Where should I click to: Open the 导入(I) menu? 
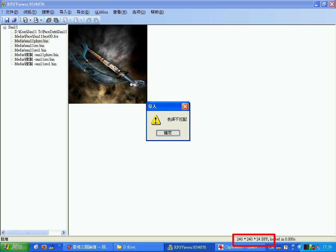(x=65, y=12)
